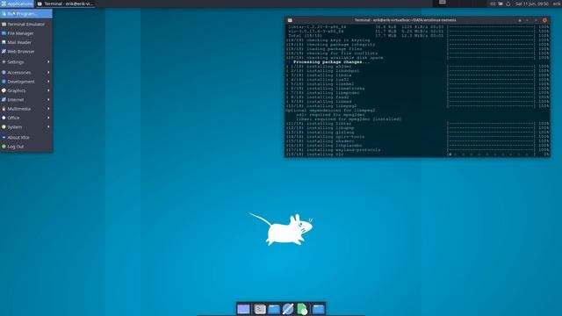
Task: Click the tray icon left of the notification bell
Action: coord(501,4)
